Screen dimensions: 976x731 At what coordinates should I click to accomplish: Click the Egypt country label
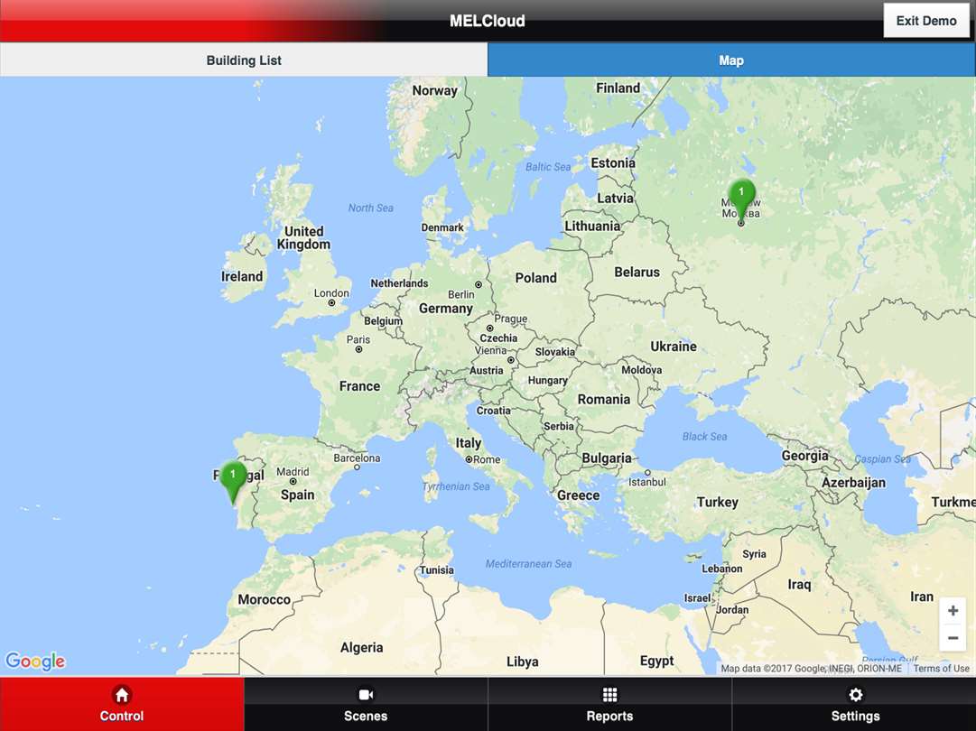pos(656,661)
